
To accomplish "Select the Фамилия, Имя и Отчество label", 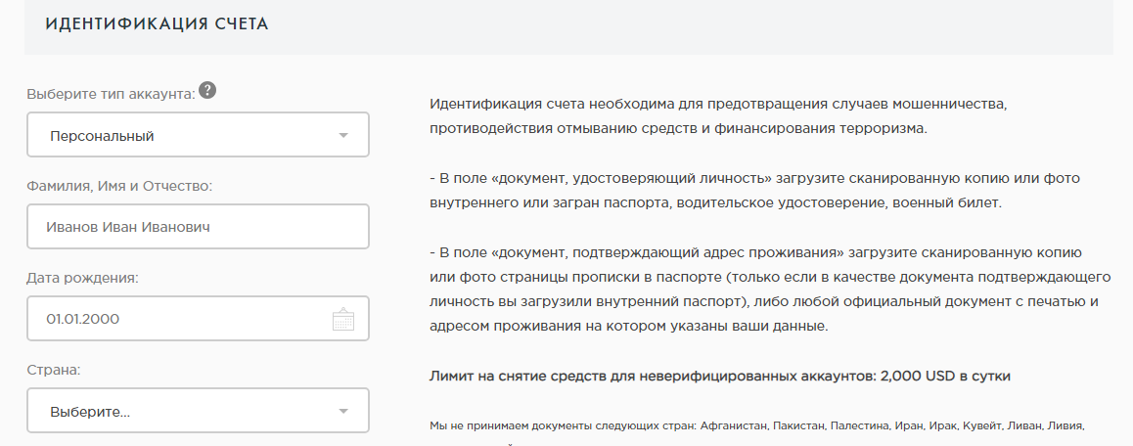I will click(x=118, y=186).
